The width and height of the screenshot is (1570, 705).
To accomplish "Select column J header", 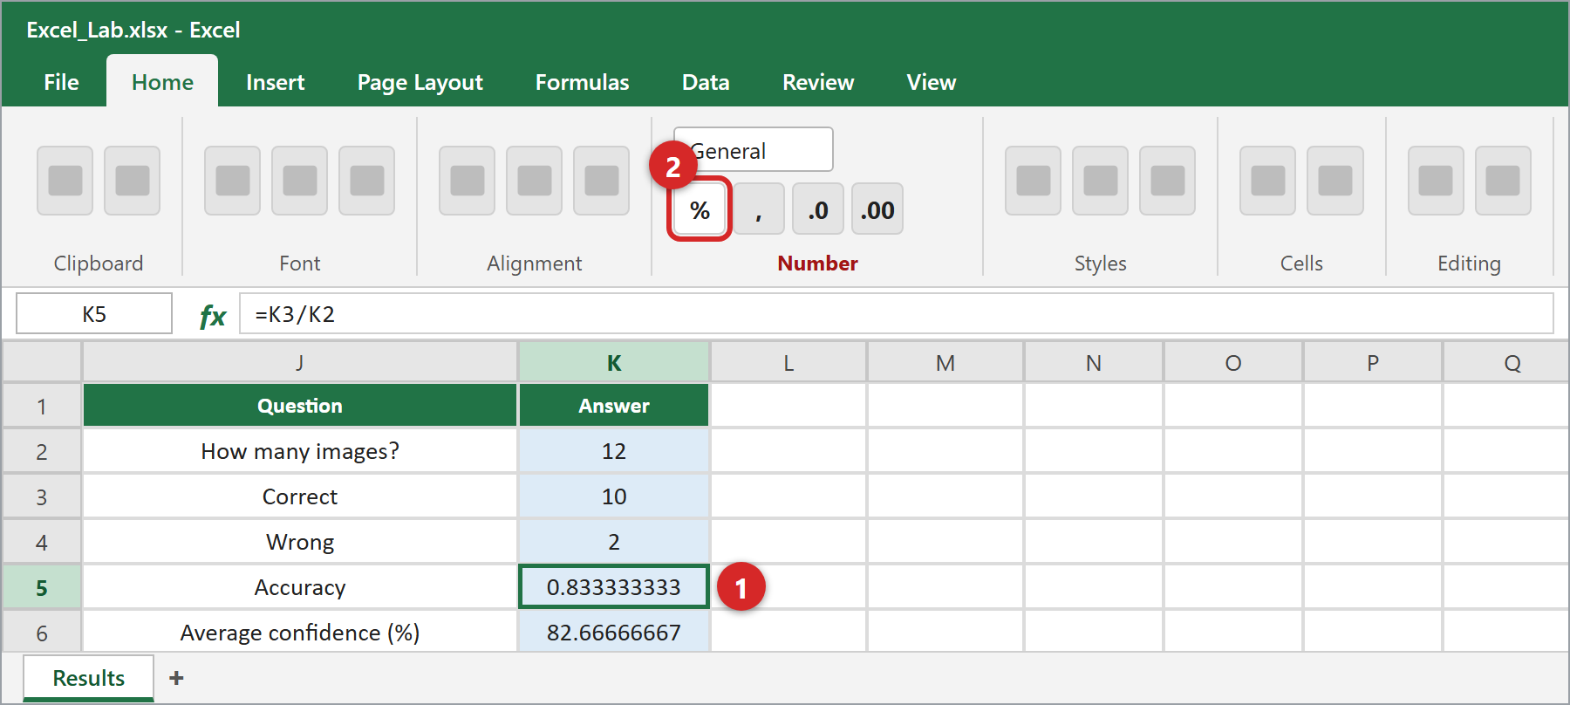I will tap(300, 362).
